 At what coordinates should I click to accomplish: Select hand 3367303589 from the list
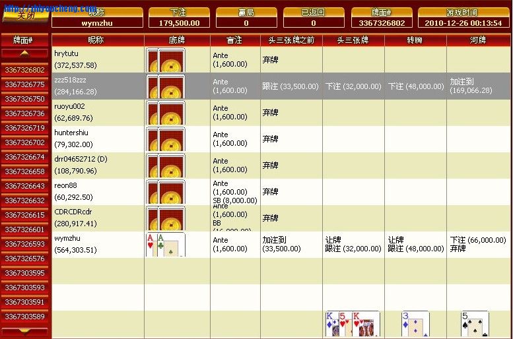click(x=25, y=317)
